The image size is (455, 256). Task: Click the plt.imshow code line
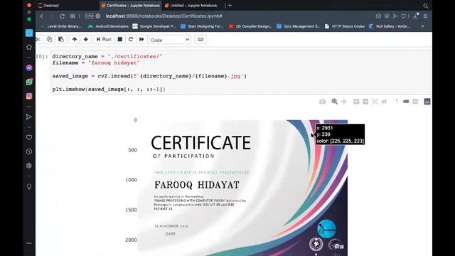coord(109,90)
